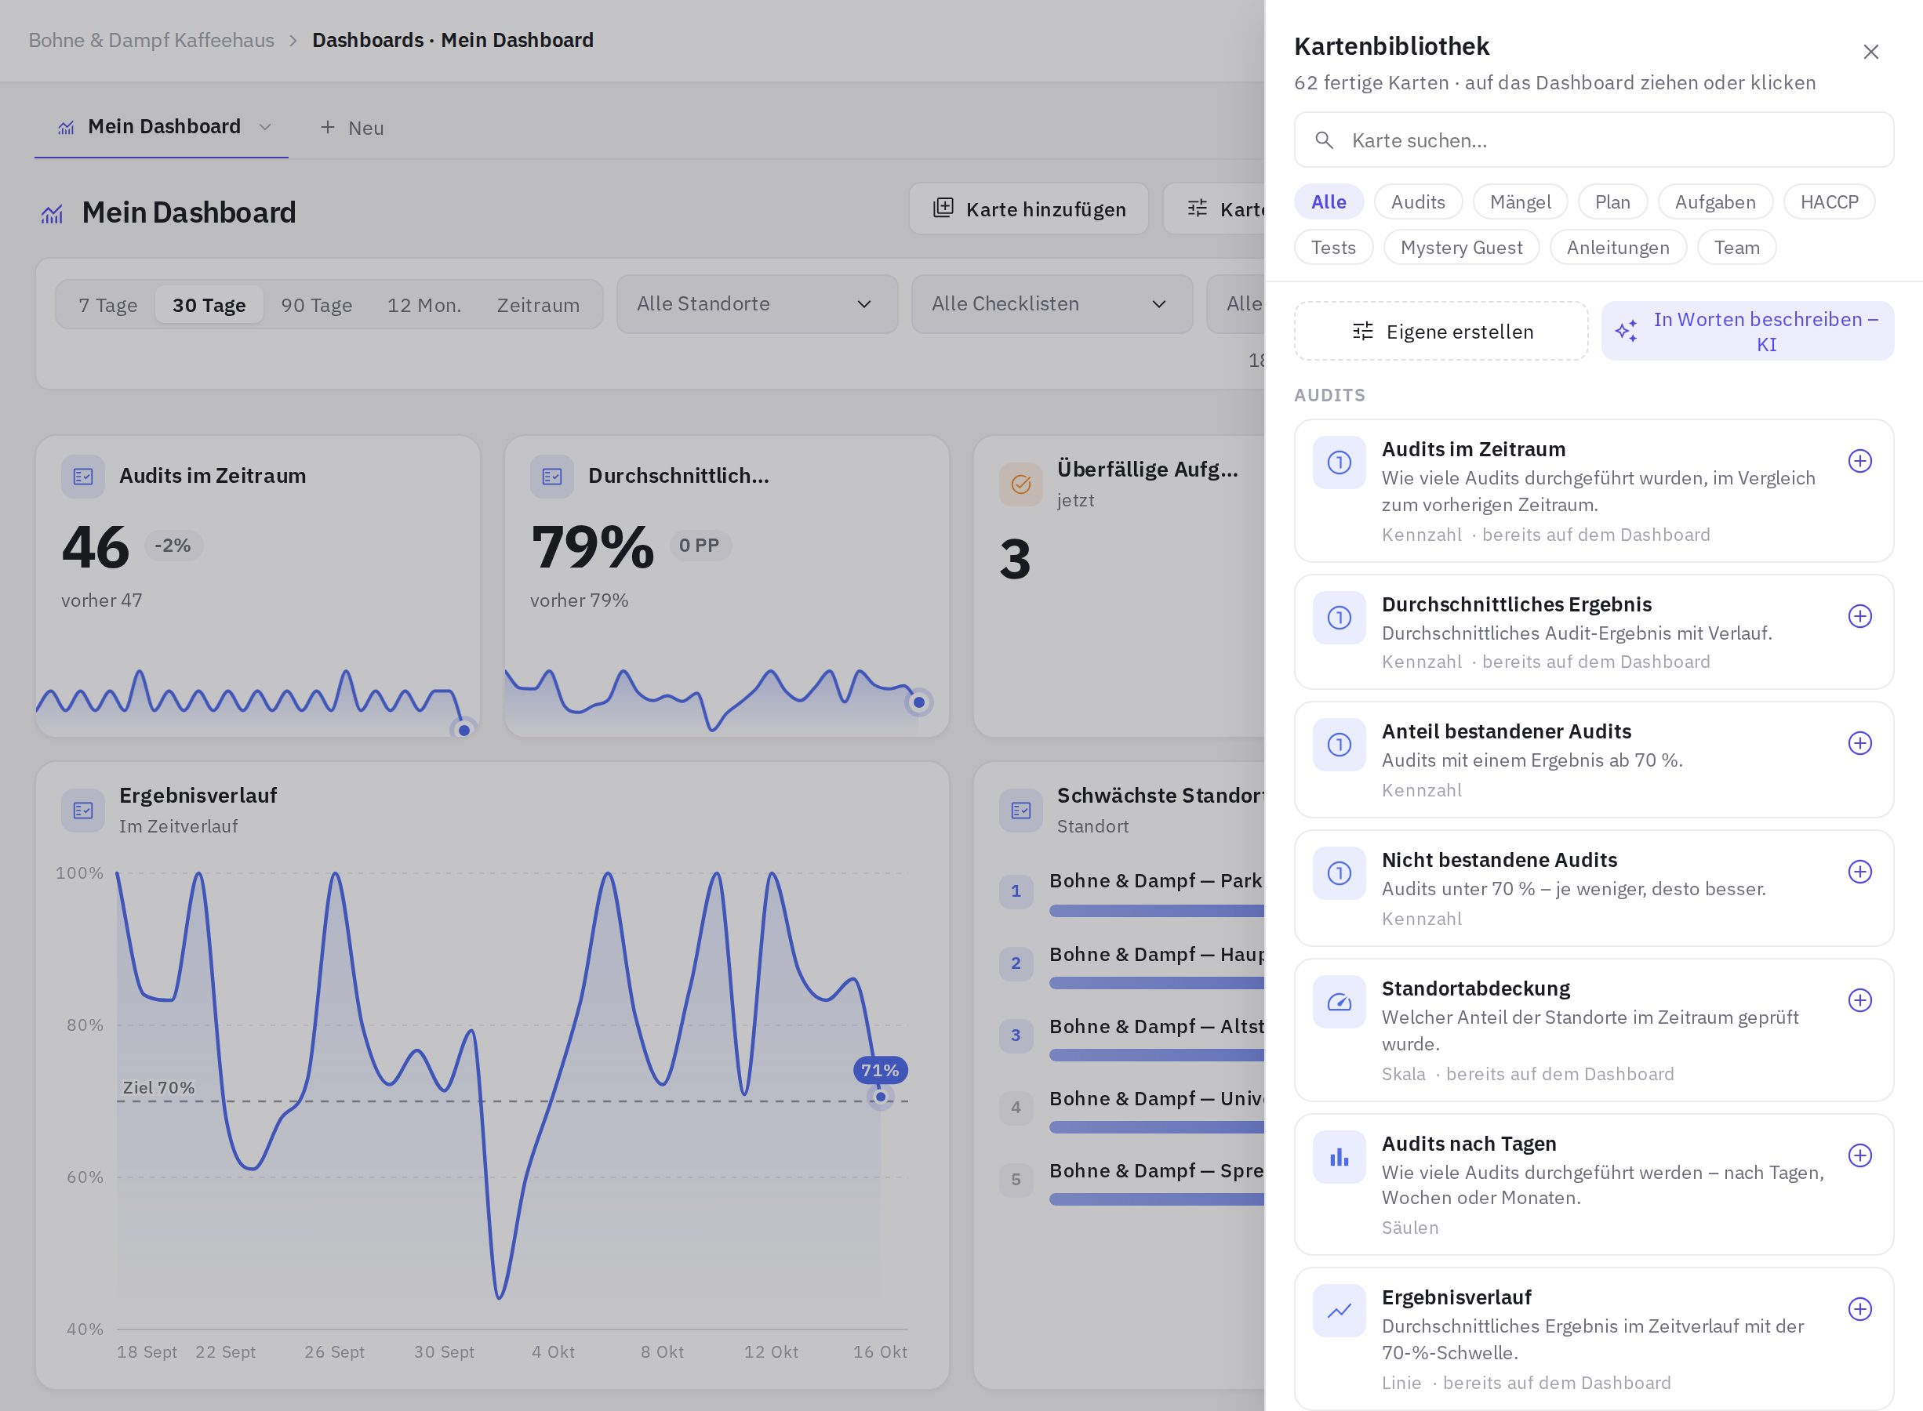The width and height of the screenshot is (1923, 1411).
Task: Click the Überfällige Aufgaben checkmark icon
Action: click(x=1021, y=484)
